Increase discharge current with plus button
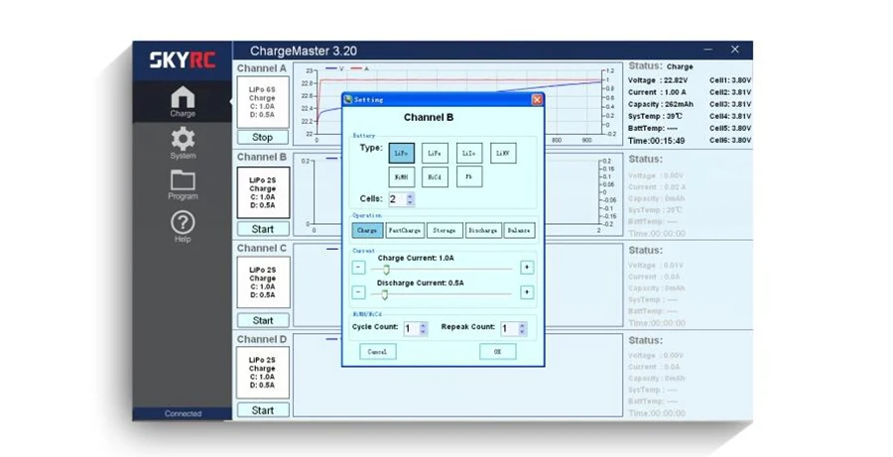 [527, 292]
